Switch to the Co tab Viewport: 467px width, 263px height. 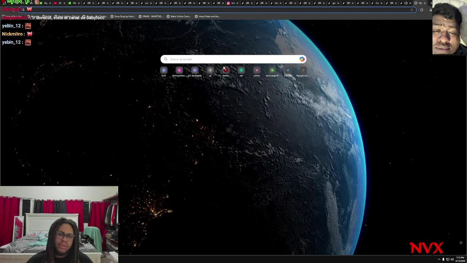(377, 3)
